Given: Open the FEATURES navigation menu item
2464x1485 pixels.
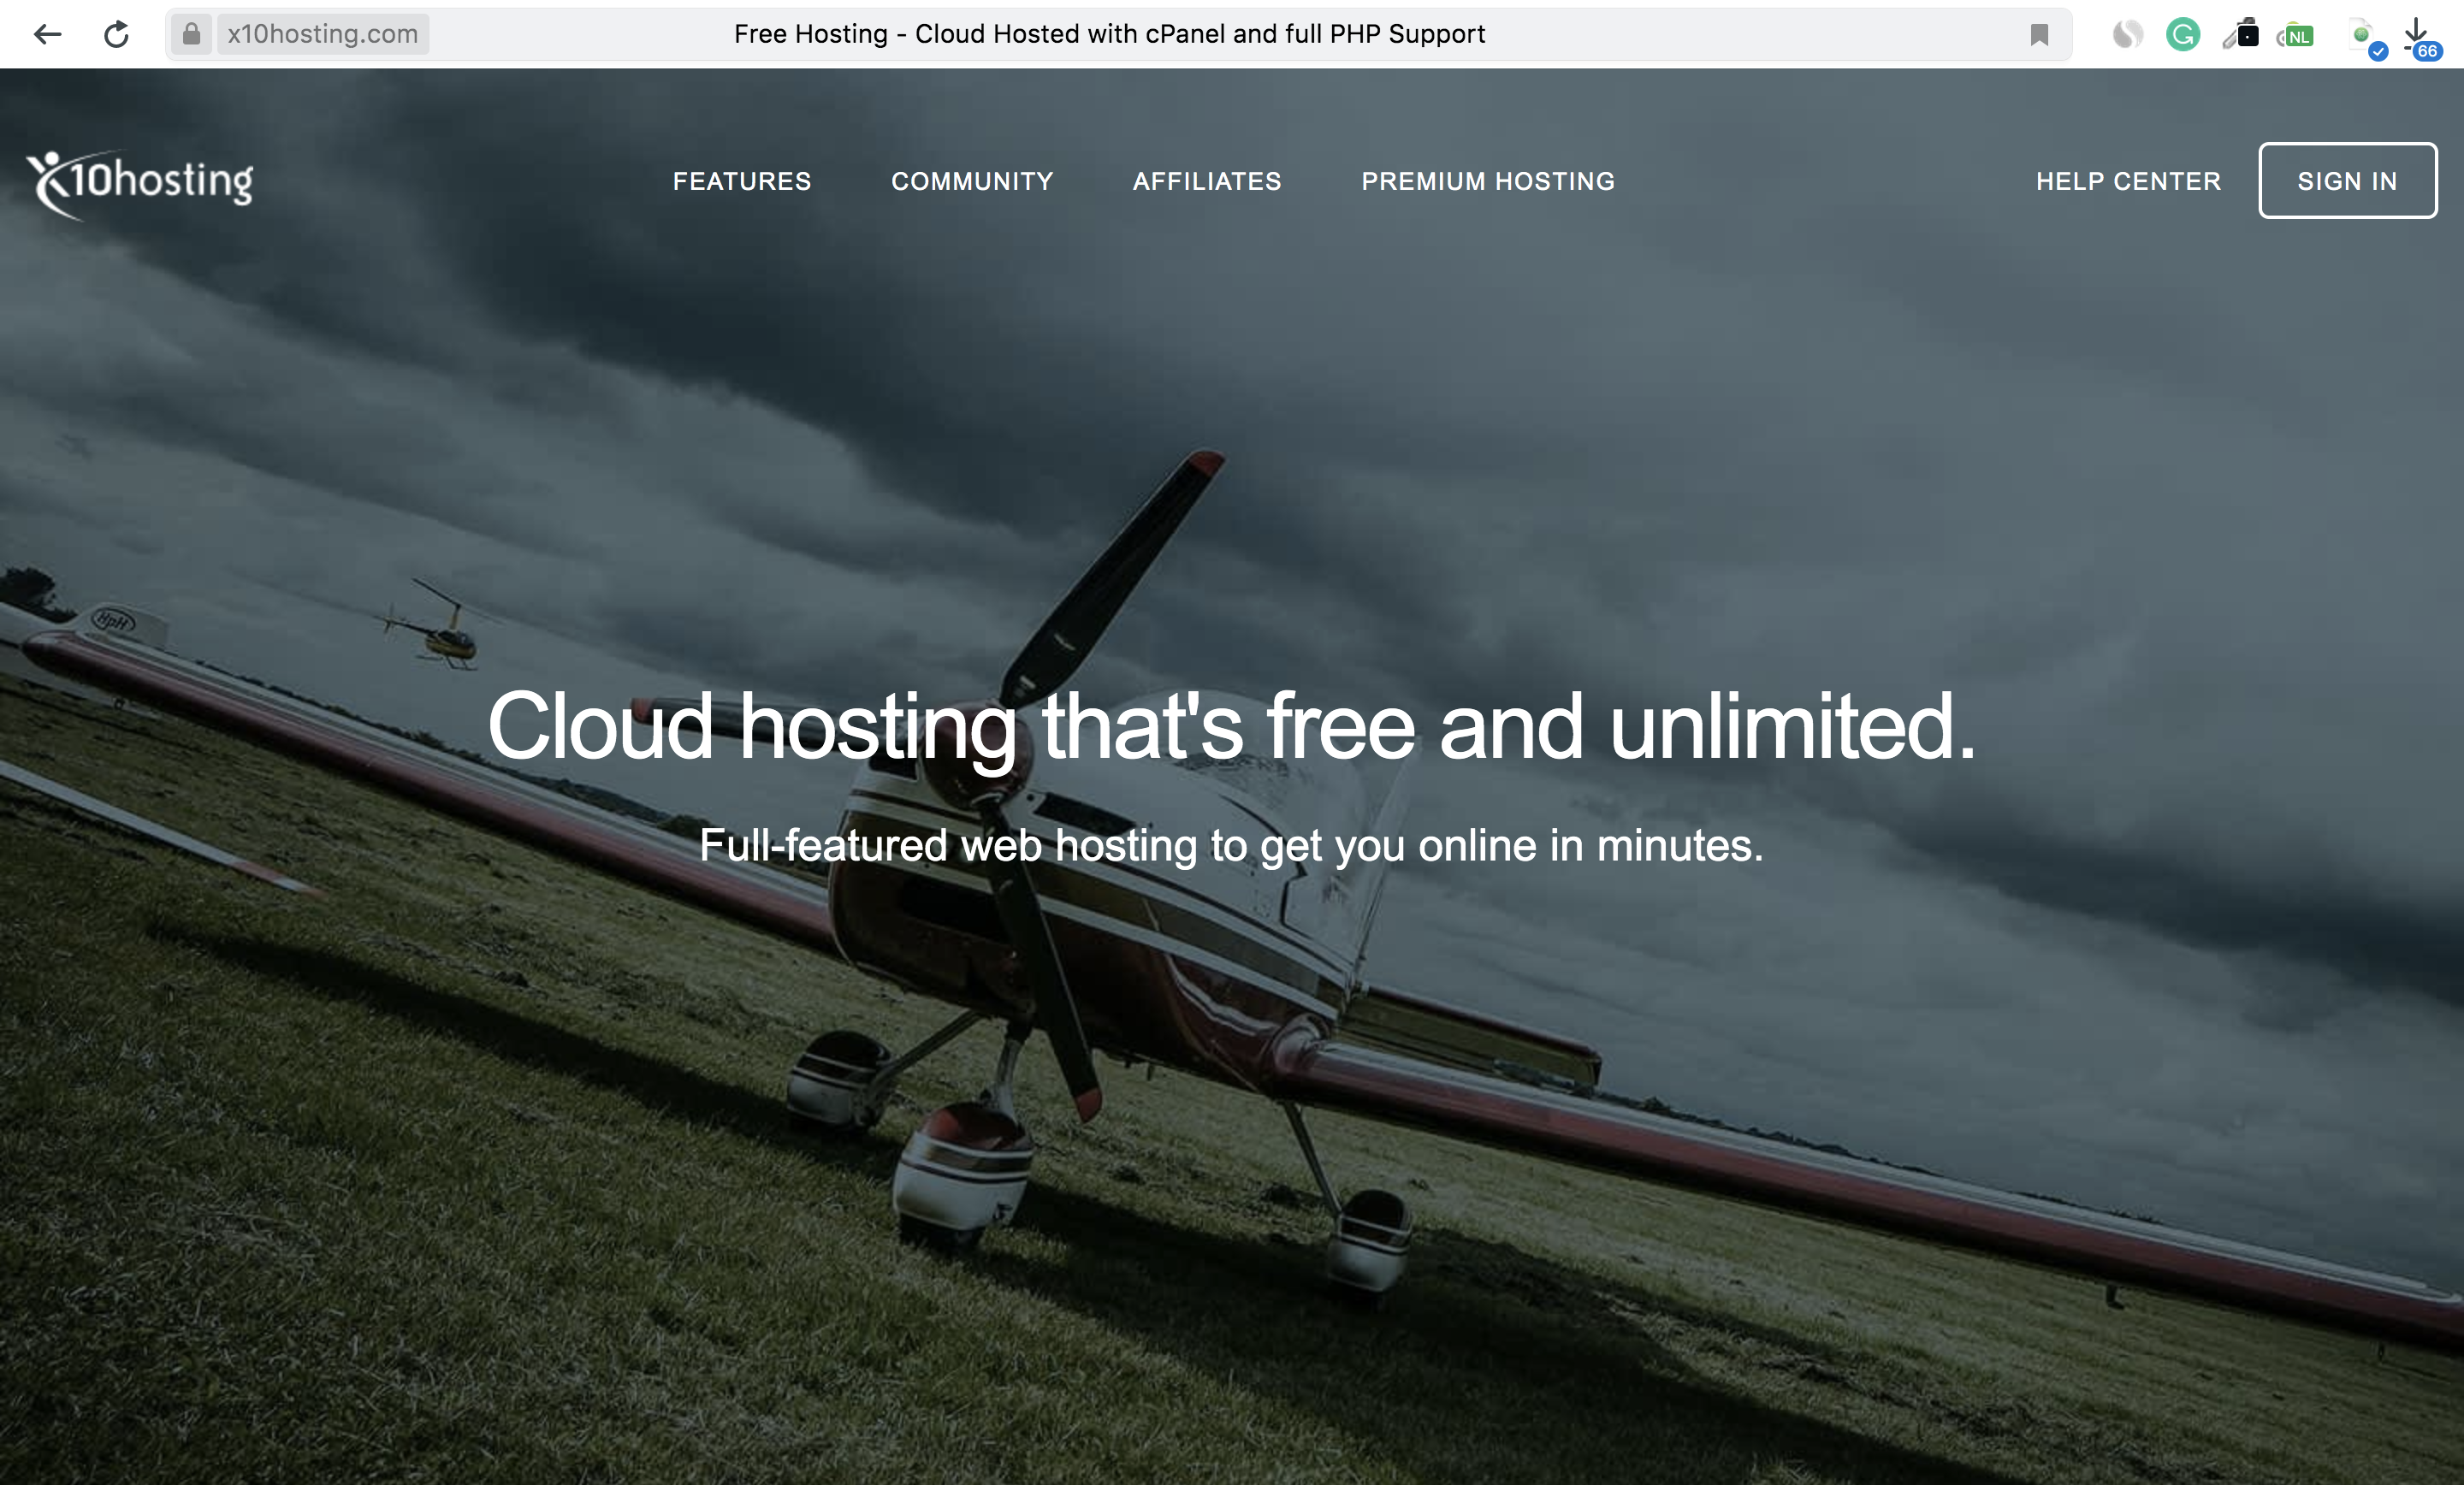Looking at the screenshot, I should tap(743, 180).
